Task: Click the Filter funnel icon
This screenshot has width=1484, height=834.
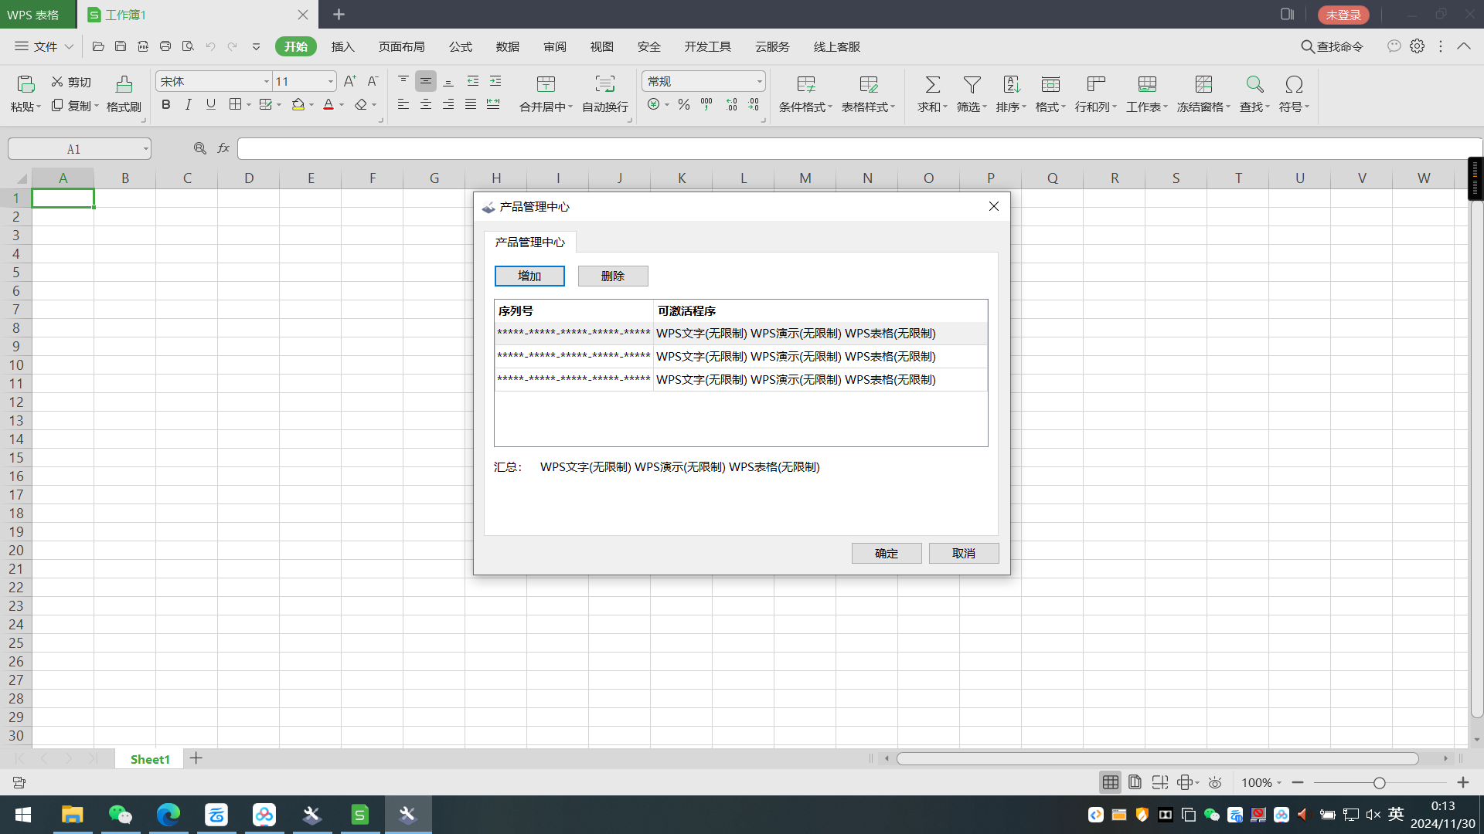Action: pos(972,84)
